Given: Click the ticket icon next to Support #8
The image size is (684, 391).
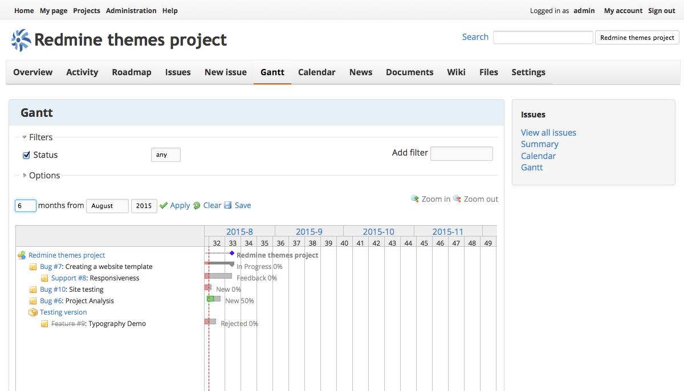Looking at the screenshot, I should pyautogui.click(x=44, y=278).
